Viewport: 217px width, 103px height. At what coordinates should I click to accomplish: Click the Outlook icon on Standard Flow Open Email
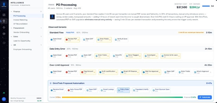click(x=52, y=40)
